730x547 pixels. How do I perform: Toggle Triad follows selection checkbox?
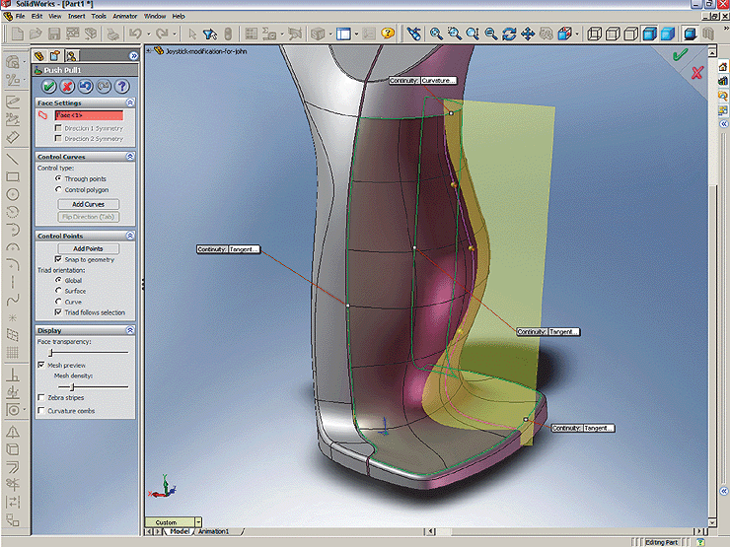(58, 312)
